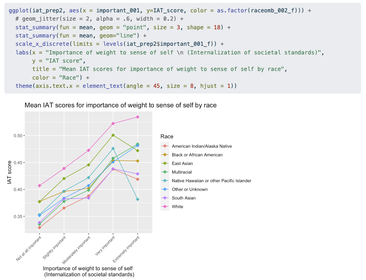Screen dimensions: 366x280
Task: Click the pink White legend color swatch
Action: [165, 207]
